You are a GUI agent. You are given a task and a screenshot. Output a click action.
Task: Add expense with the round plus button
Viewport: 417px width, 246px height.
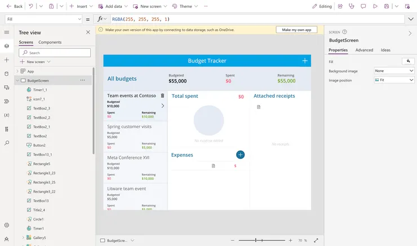pos(240,155)
